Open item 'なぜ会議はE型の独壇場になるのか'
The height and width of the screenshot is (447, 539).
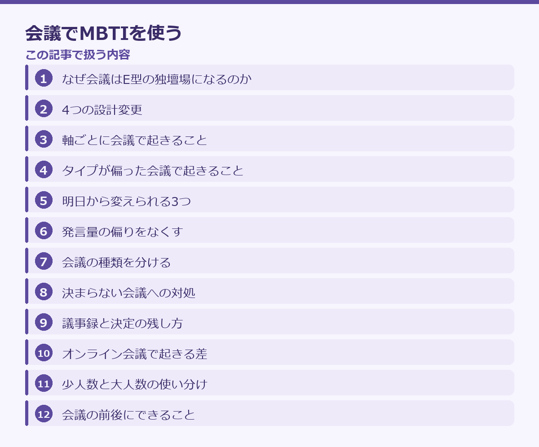tap(269, 77)
